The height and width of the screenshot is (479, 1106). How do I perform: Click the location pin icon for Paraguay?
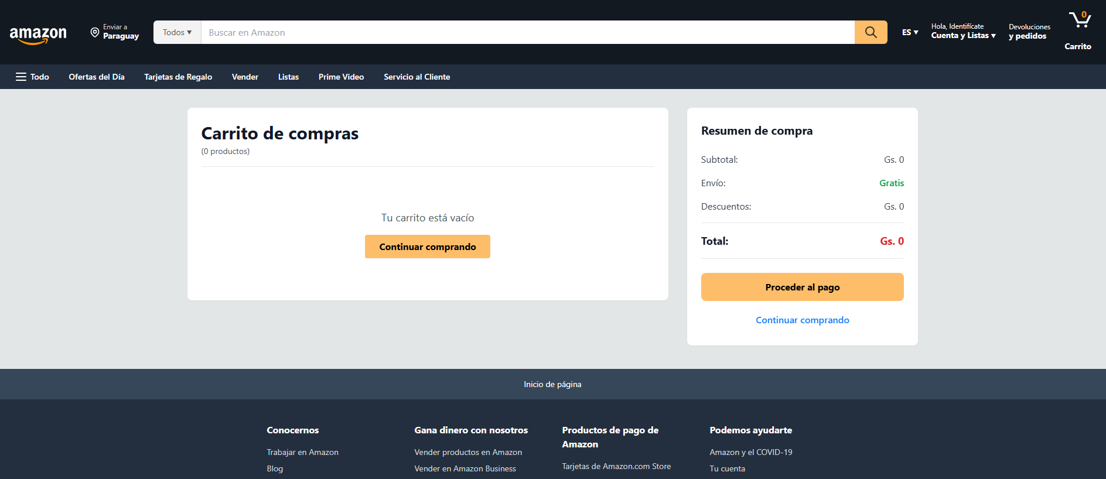(x=95, y=32)
